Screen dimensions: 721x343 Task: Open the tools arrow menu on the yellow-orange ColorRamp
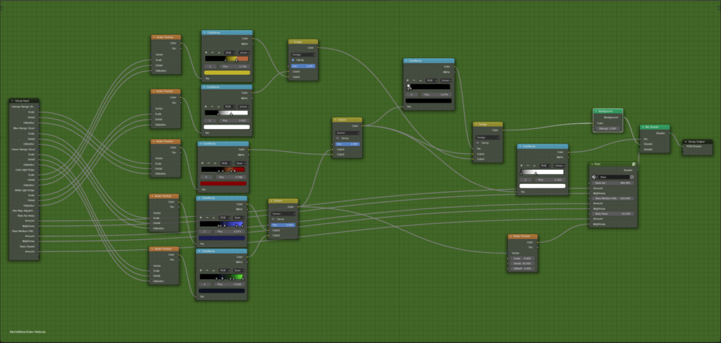coord(219,53)
